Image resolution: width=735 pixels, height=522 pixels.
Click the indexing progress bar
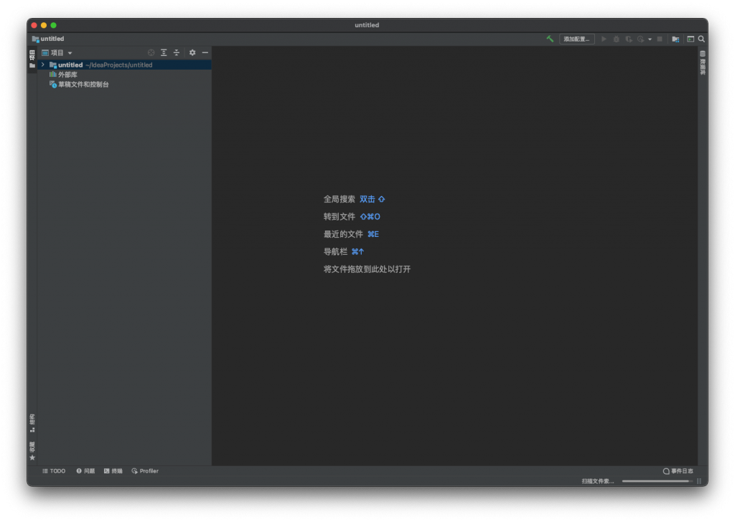point(657,481)
